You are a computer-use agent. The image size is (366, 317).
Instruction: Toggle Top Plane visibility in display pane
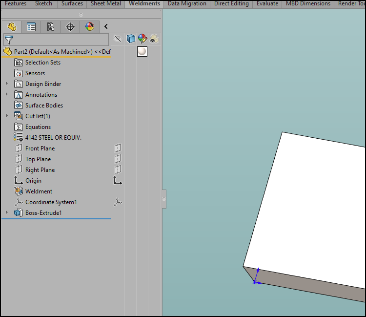[x=118, y=159]
